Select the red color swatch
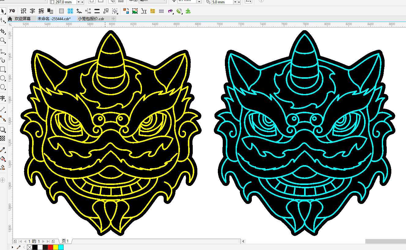Viewport: 406px width, 250px height. click(50, 247)
